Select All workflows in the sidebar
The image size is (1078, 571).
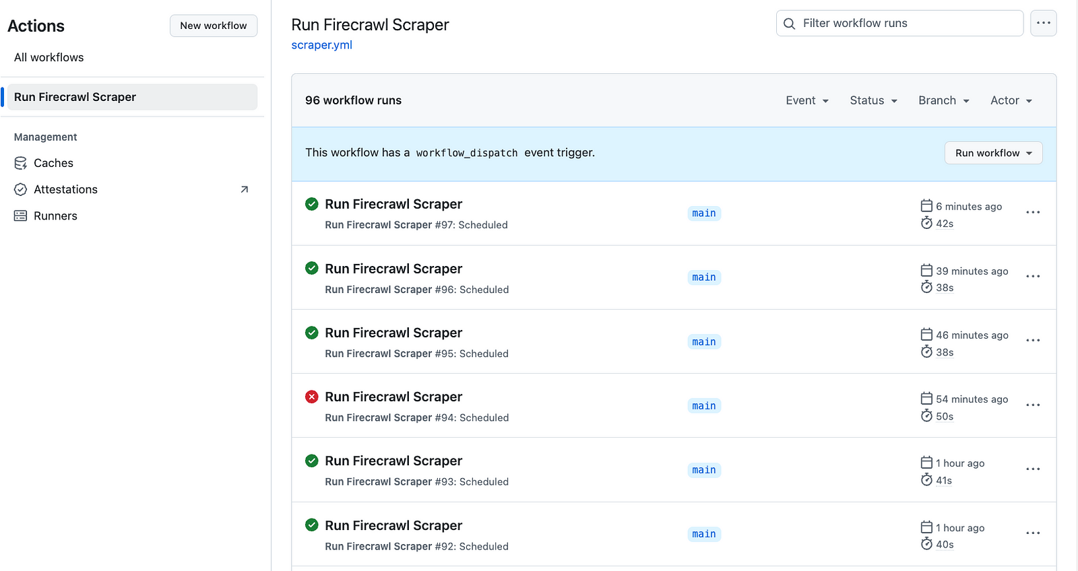pos(49,57)
